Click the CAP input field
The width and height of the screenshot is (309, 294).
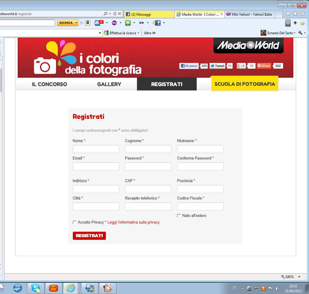point(148,189)
